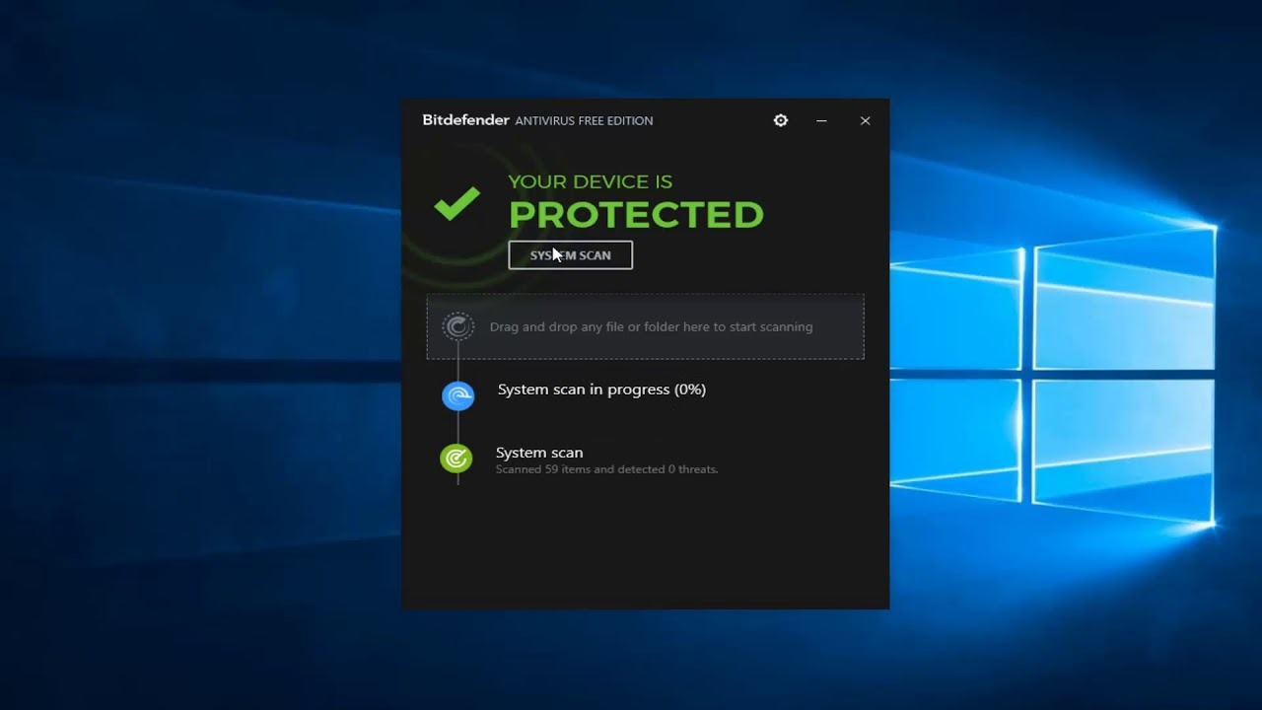Click the large PROTECTED status text
Image resolution: width=1262 pixels, height=710 pixels.
[636, 215]
